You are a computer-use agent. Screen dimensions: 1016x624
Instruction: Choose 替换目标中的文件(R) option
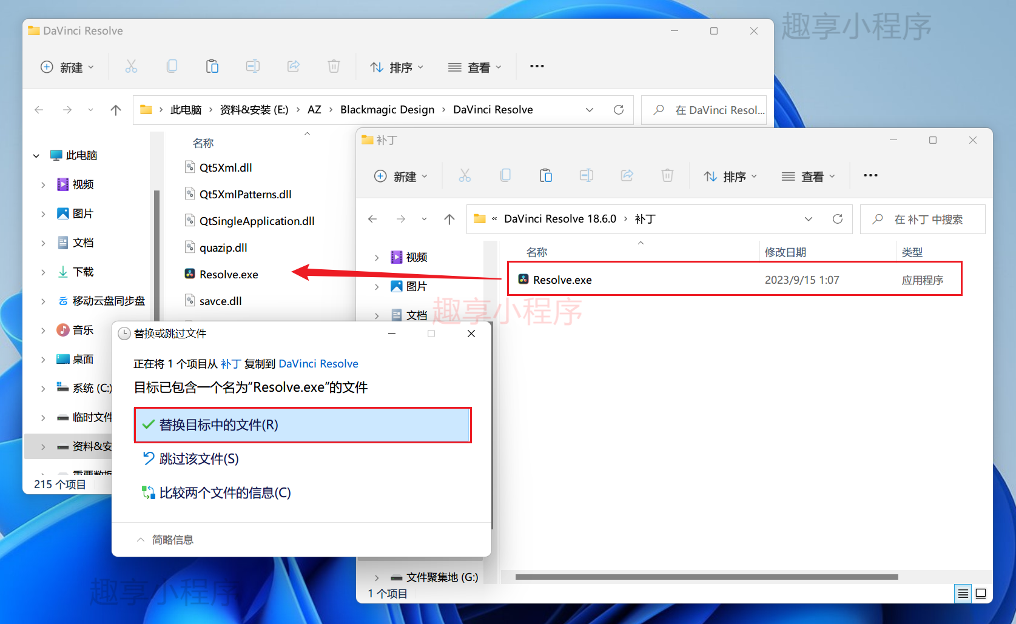303,425
